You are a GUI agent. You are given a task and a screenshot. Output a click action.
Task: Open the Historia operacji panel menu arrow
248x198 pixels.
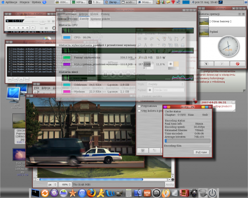click(240, 14)
